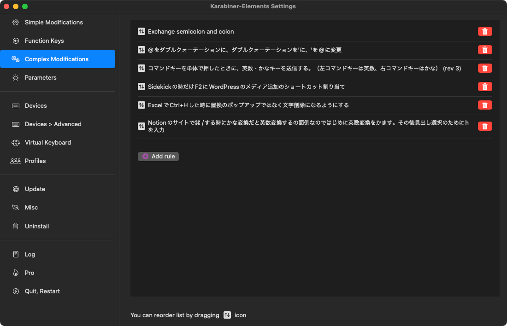Image resolution: width=507 pixels, height=326 pixels.
Task: Click reorder handle for Notion rule
Action: point(141,126)
